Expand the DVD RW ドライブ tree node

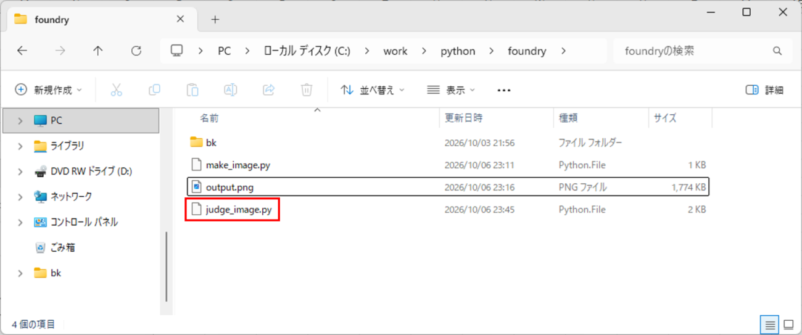pos(20,172)
